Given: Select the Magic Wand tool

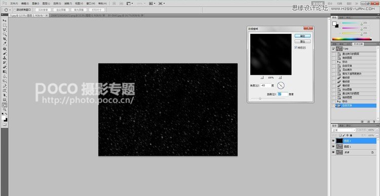Looking at the screenshot, I should pyautogui.click(x=5, y=34).
